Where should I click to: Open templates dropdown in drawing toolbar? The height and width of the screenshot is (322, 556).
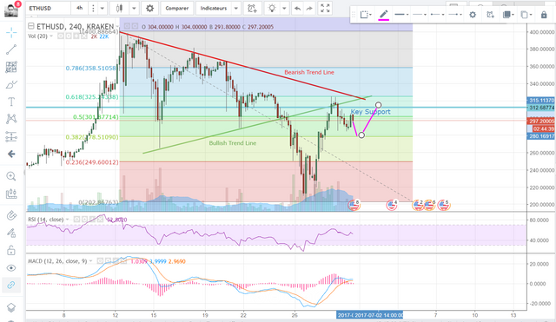tap(366, 15)
